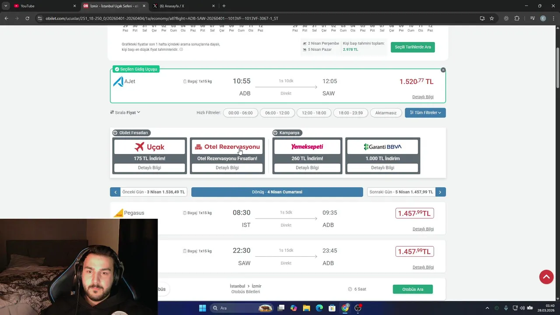Open Microsoft Edge from the taskbar
560x315 pixels.
tap(319, 308)
